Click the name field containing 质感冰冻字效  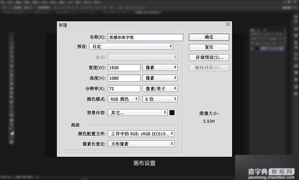145,38
